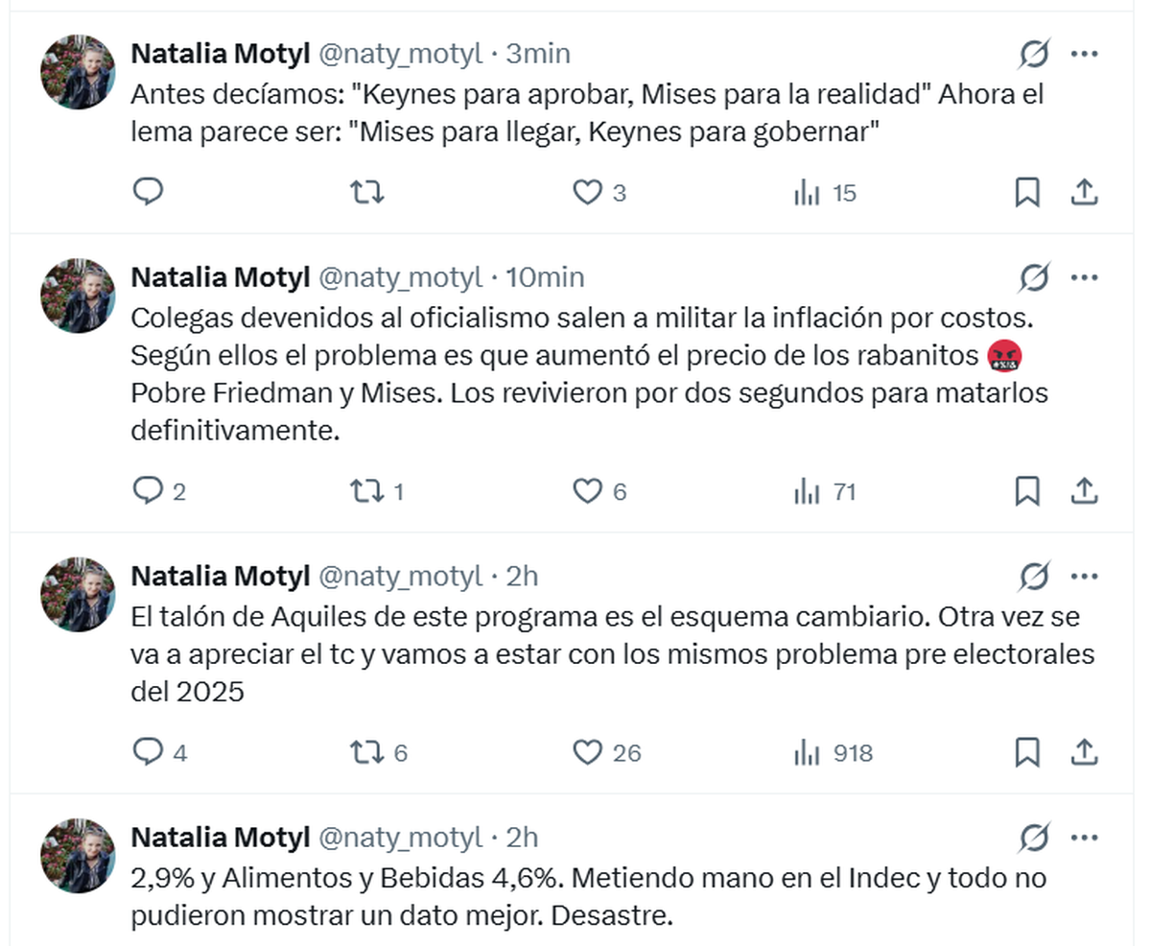This screenshot has width=1151, height=946.
Task: Bookmark the "Keynes para aprobar" tweet
Action: click(1026, 193)
